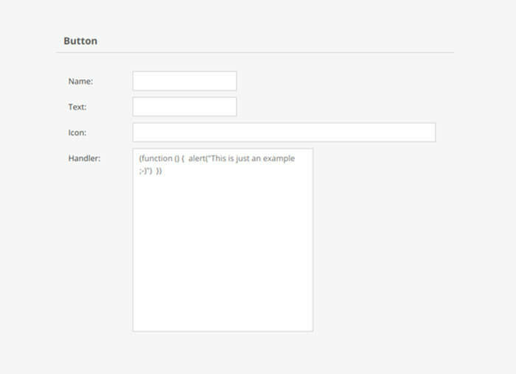This screenshot has width=516, height=374.
Task: Place cursor on opening parenthesis before "function"
Action: point(139,159)
